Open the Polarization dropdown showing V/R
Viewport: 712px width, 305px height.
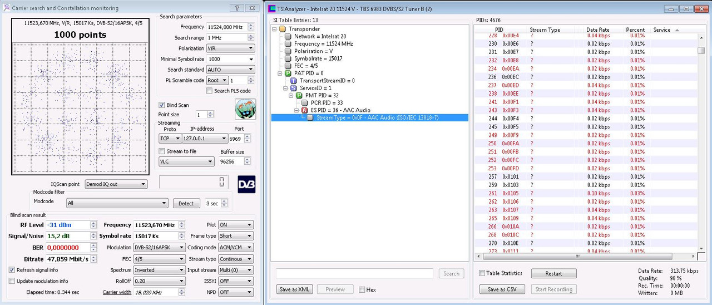pos(230,48)
